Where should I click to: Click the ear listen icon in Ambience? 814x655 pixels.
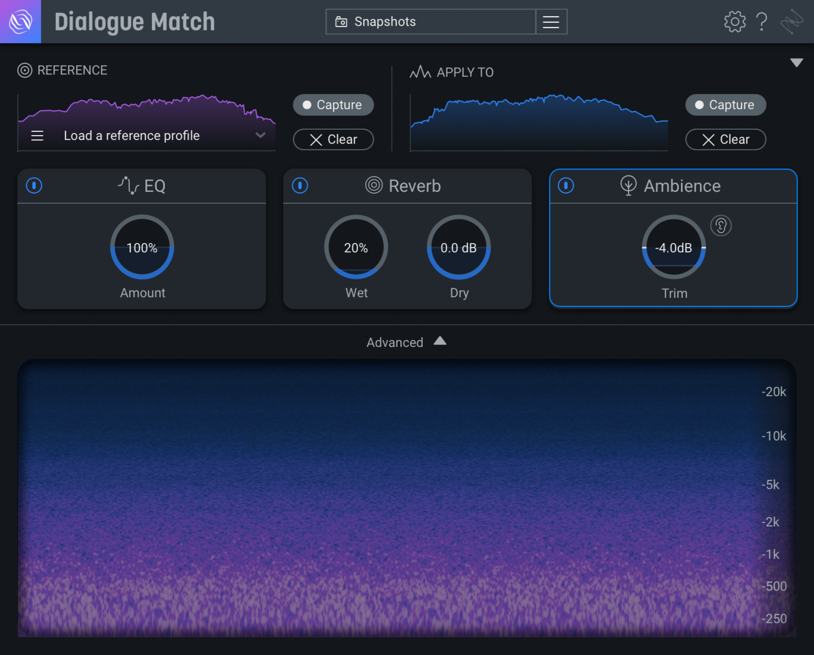coord(721,226)
